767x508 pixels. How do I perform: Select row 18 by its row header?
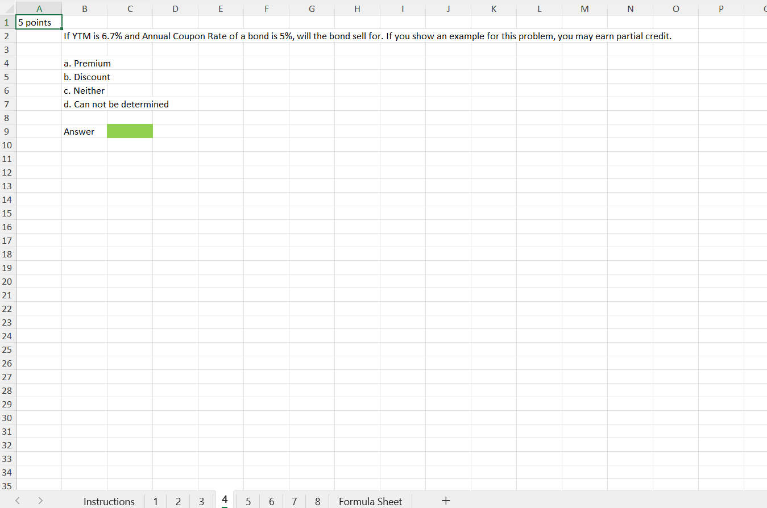[8, 254]
